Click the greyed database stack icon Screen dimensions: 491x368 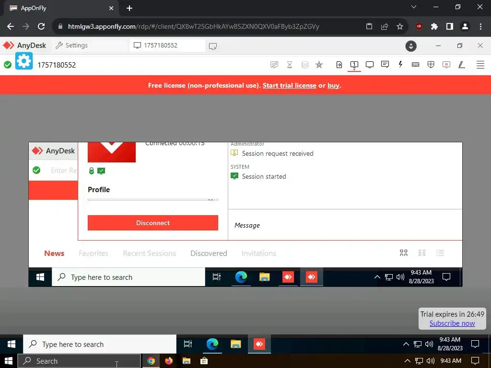[x=304, y=65]
